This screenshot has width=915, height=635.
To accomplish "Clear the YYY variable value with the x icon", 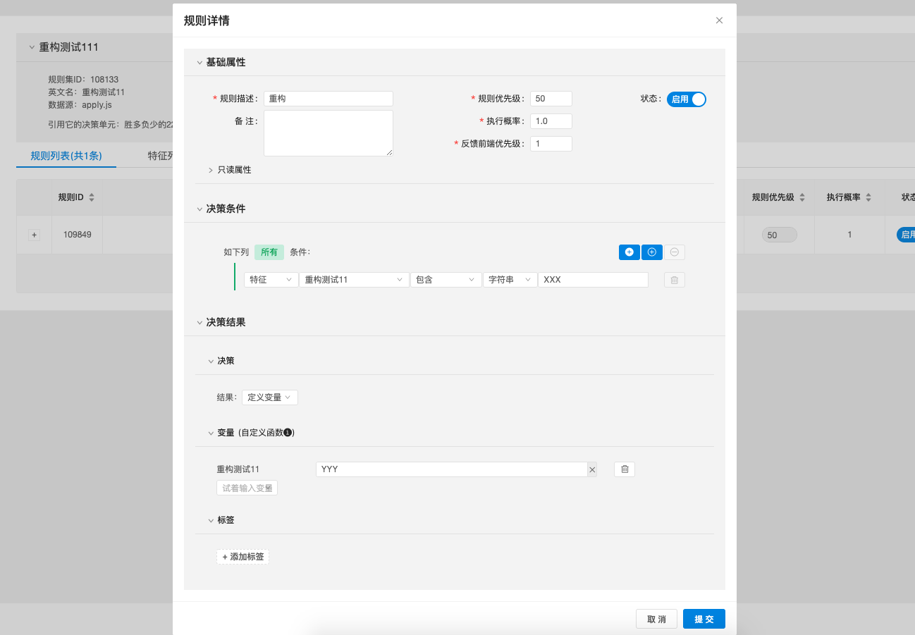I will (x=592, y=469).
